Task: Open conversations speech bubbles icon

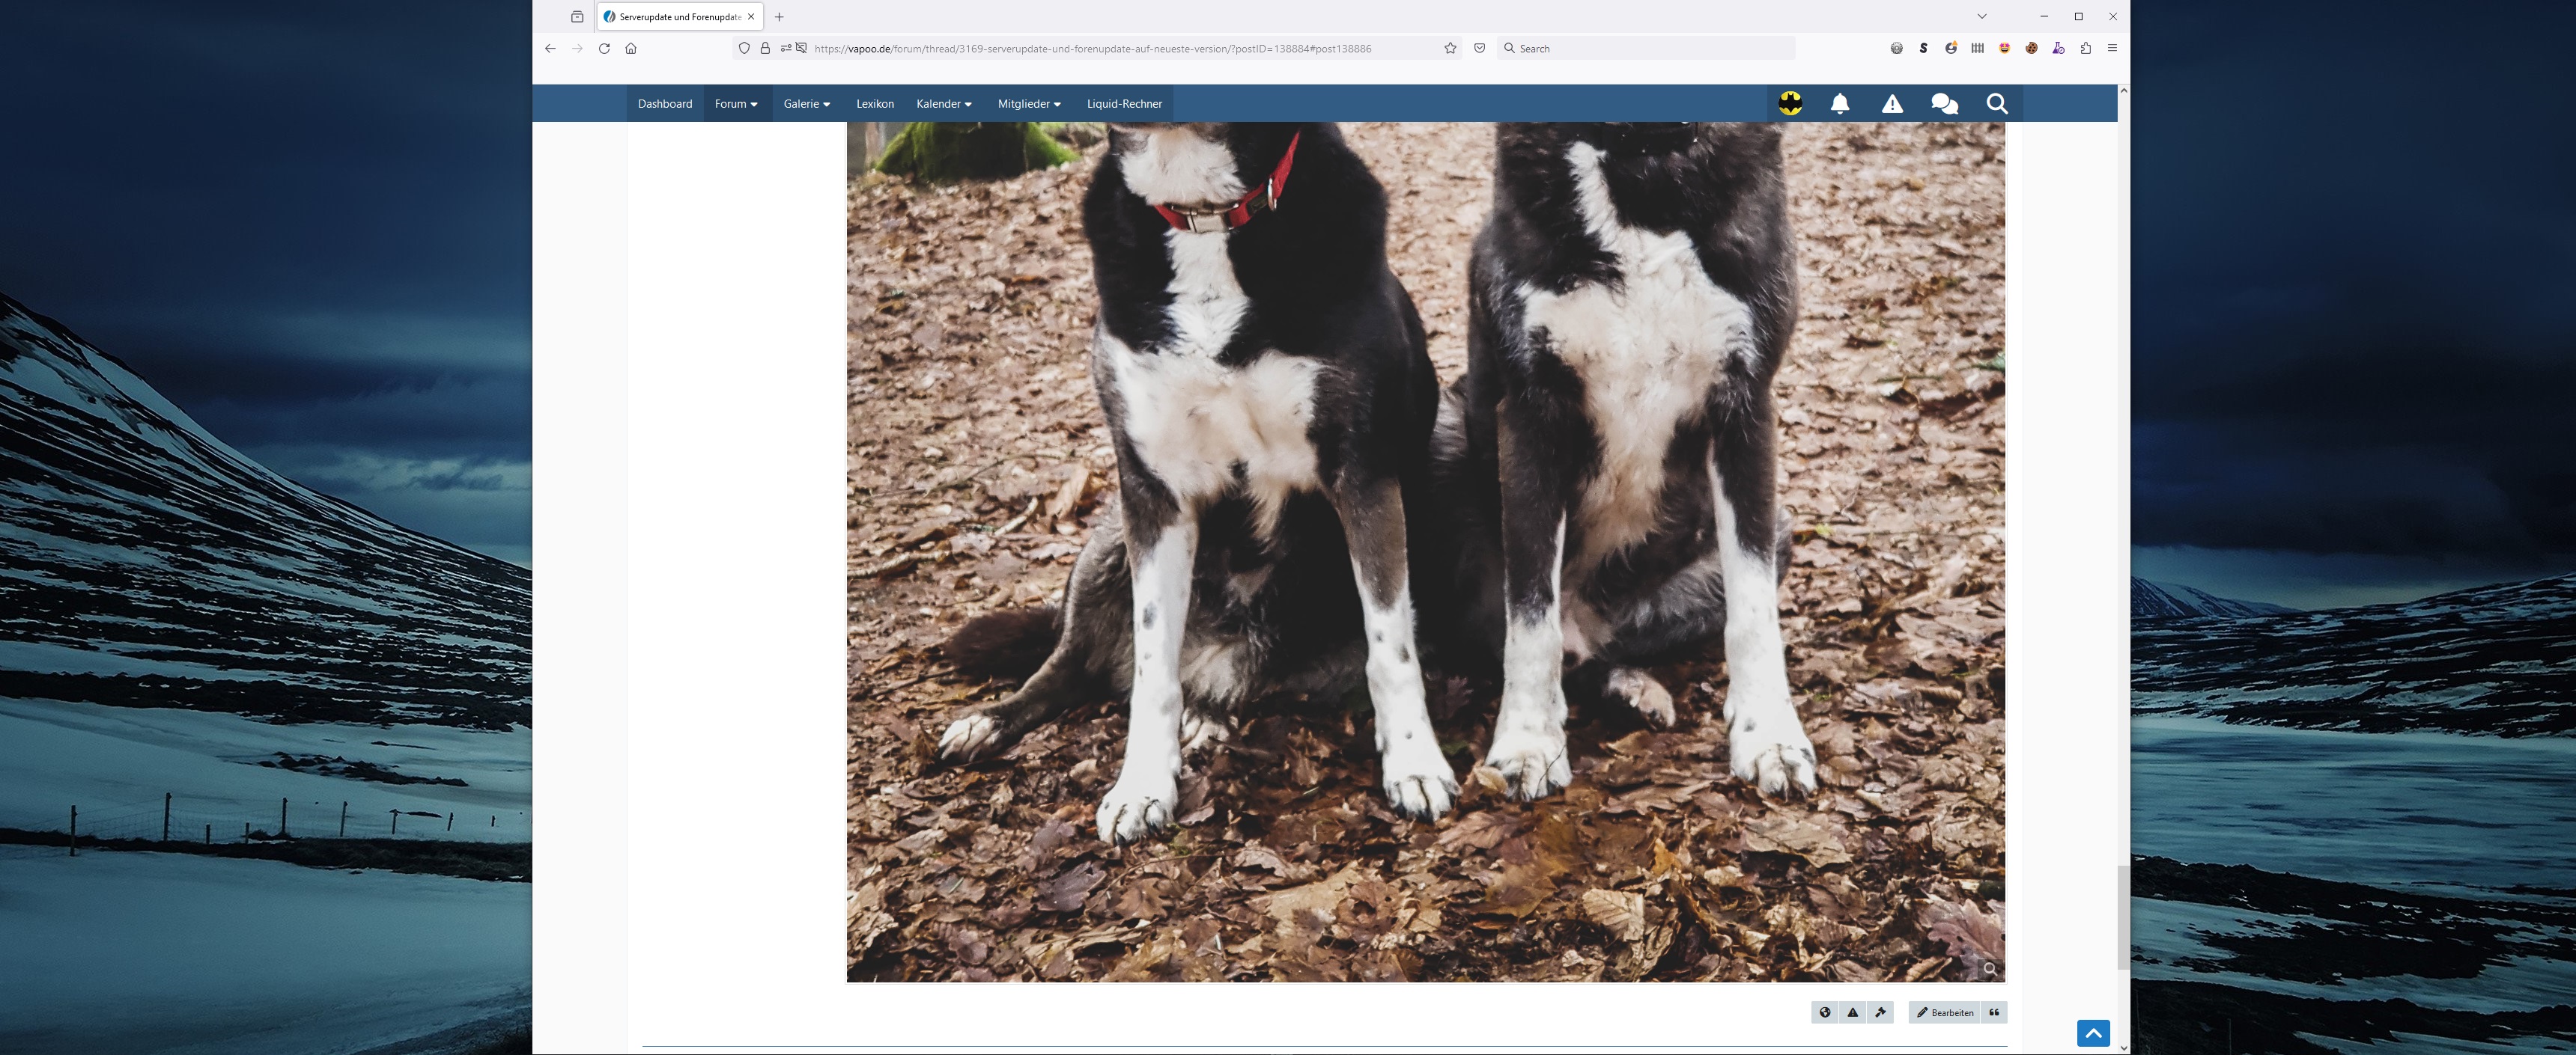Action: coord(1944,104)
